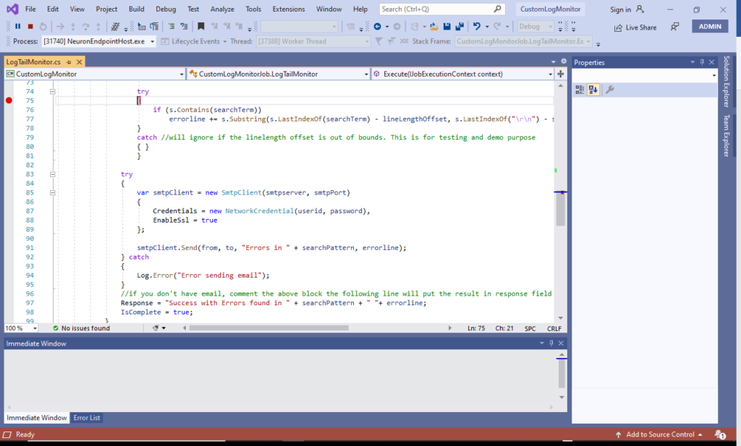Viewport: 741px width, 446px height.
Task: Stop debugging with the red square icon
Action: (30, 27)
